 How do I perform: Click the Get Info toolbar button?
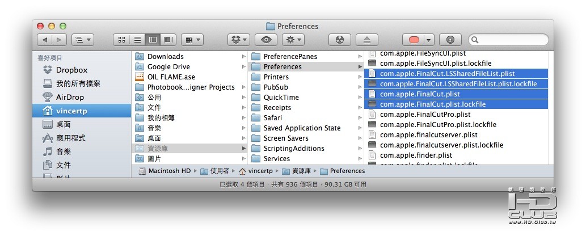click(450, 40)
